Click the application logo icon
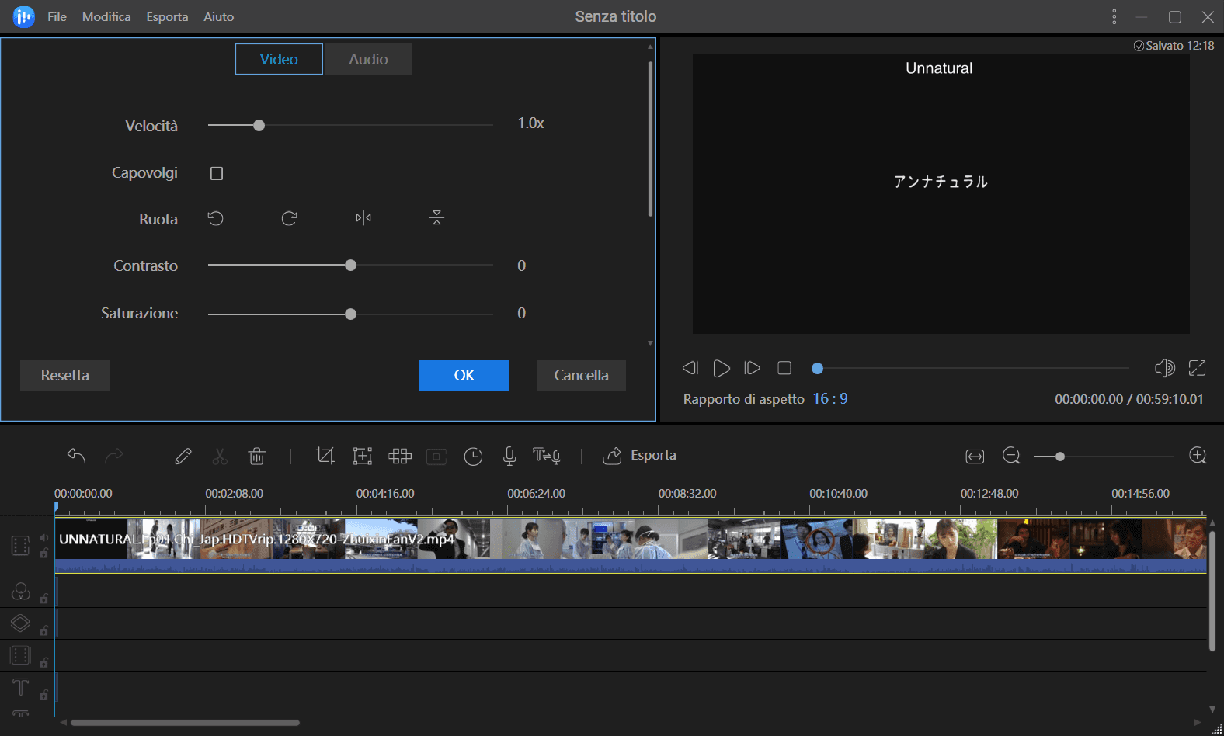Screen dimensions: 1224x736 click(x=24, y=16)
